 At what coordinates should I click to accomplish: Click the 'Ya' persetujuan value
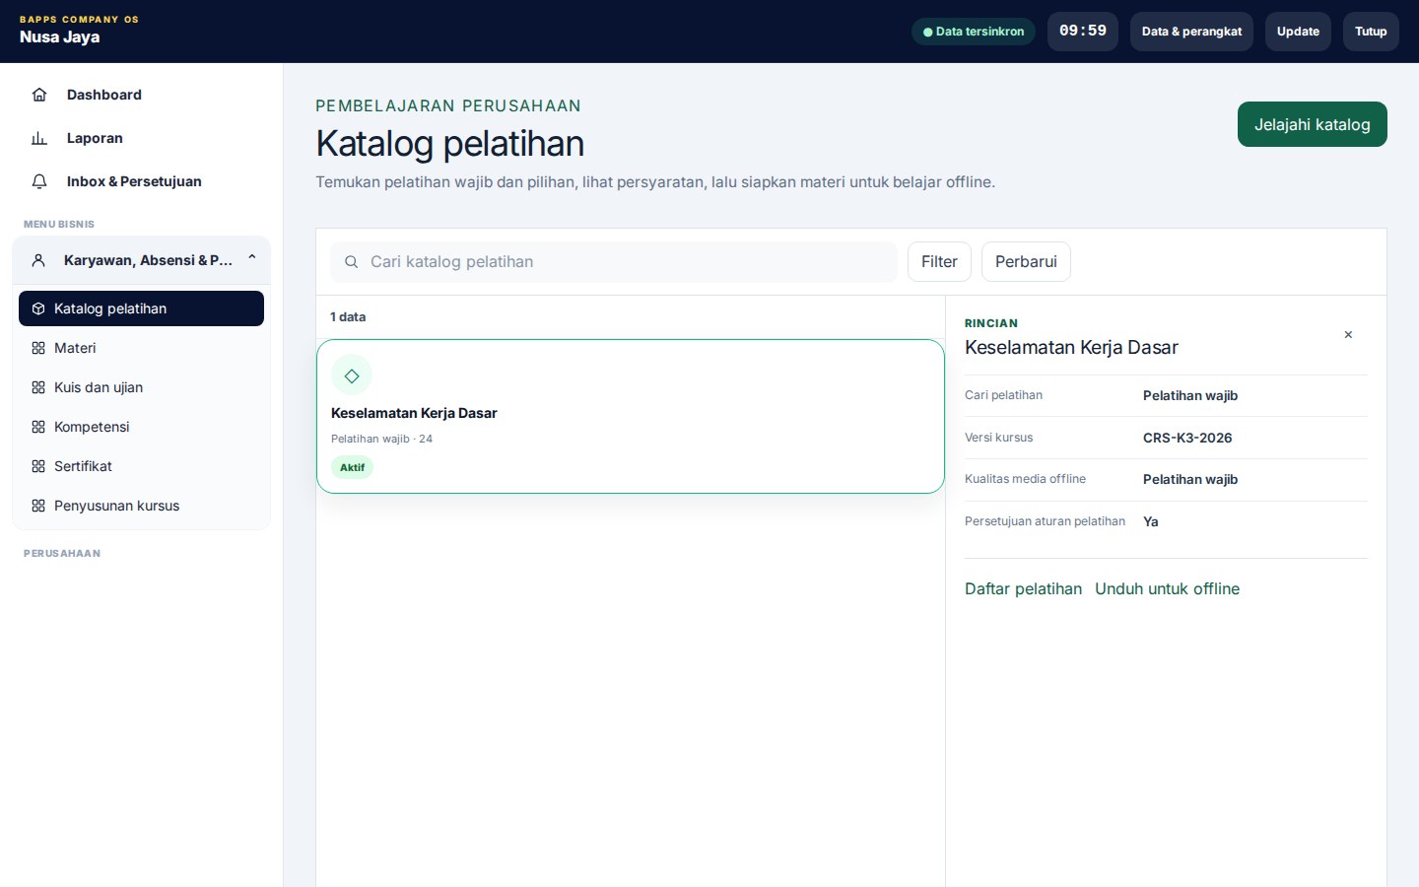[x=1151, y=521]
